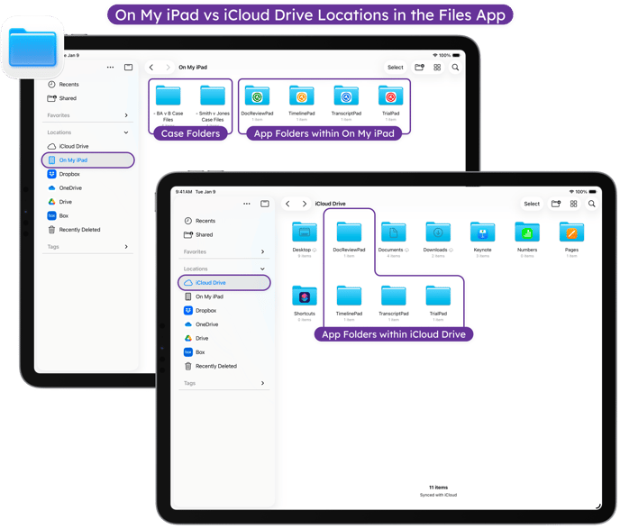Open Recently Deleted on back iPad
Image resolution: width=620 pixels, height=529 pixels.
tap(74, 230)
